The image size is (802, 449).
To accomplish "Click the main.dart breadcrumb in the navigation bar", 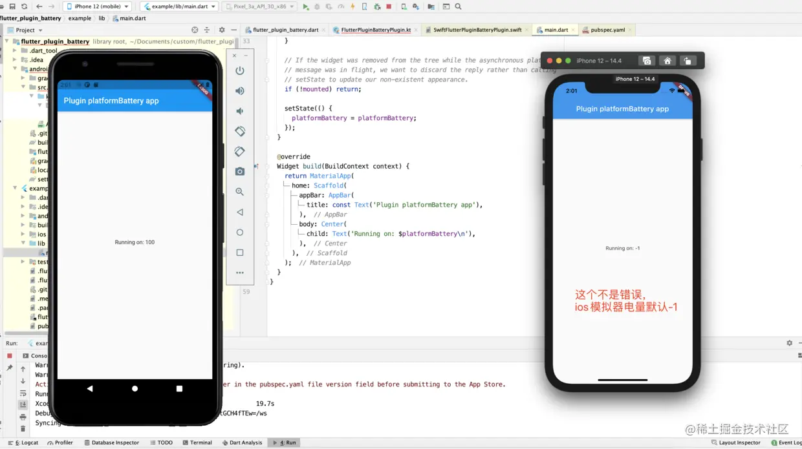I will coord(129,18).
